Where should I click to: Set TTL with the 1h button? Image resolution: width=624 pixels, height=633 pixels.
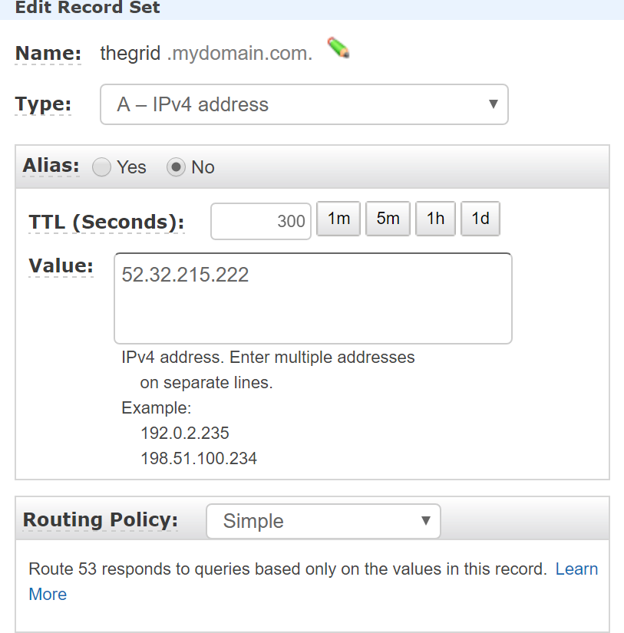point(435,219)
